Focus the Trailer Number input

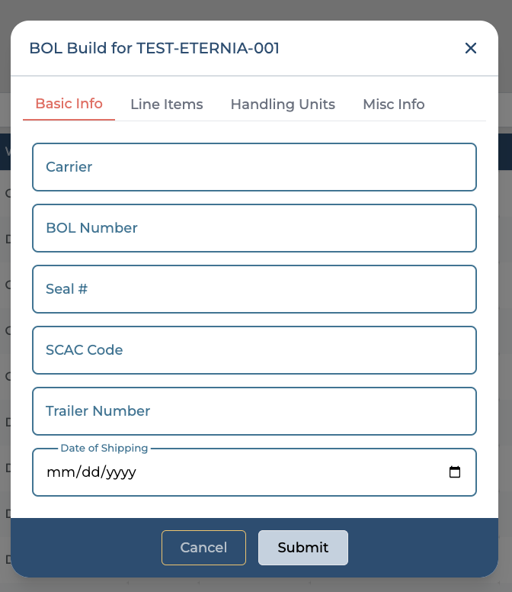coord(254,411)
